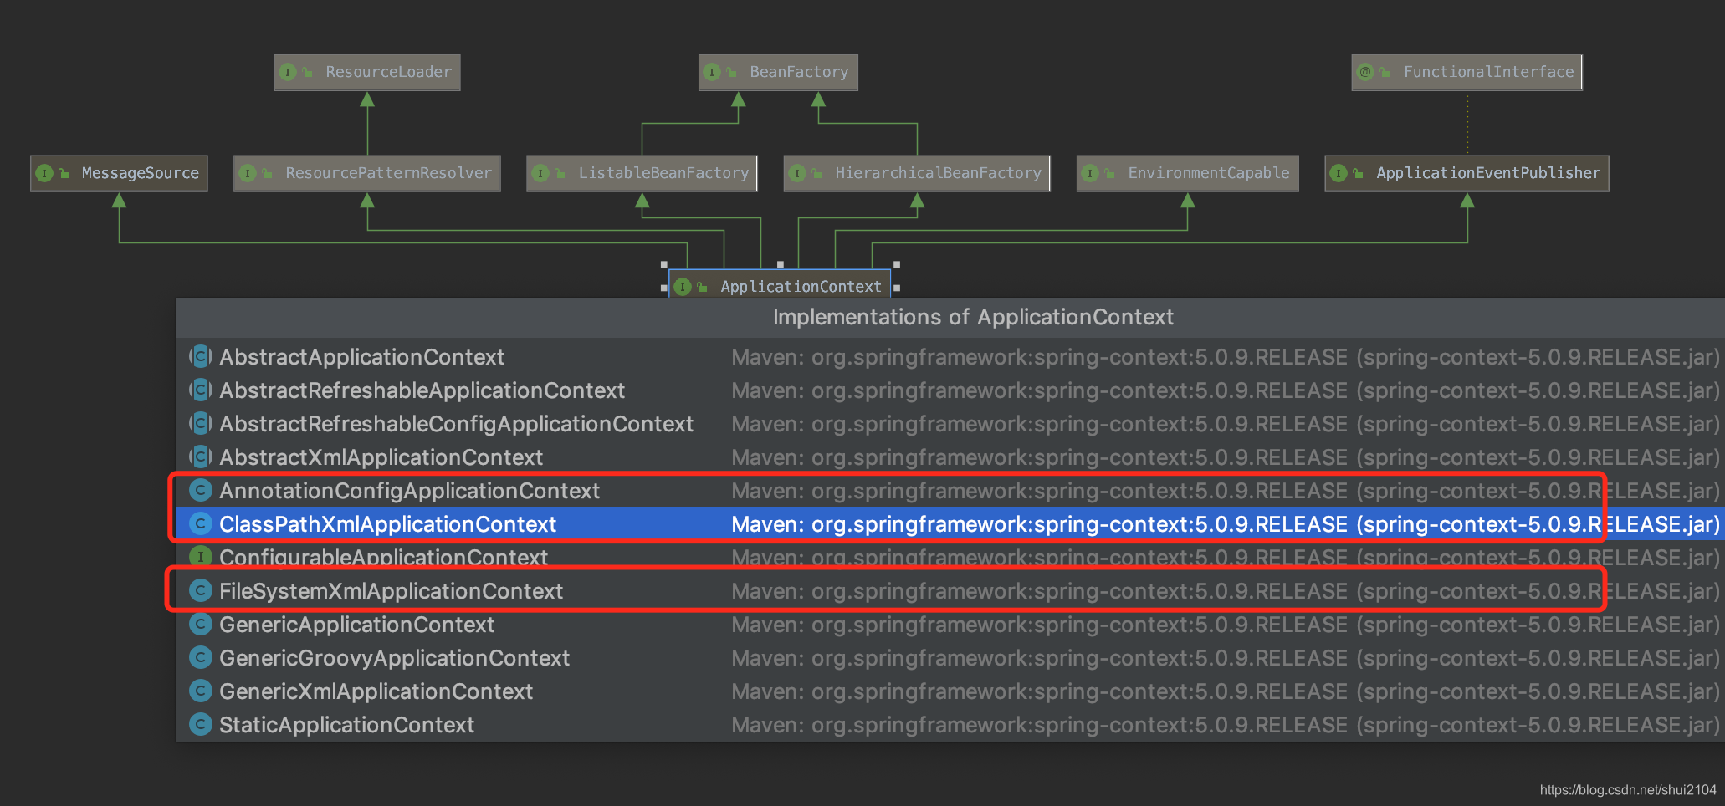Image resolution: width=1725 pixels, height=806 pixels.
Task: Click the class icon beside GenericGroovyApplicationContext
Action: 201,658
